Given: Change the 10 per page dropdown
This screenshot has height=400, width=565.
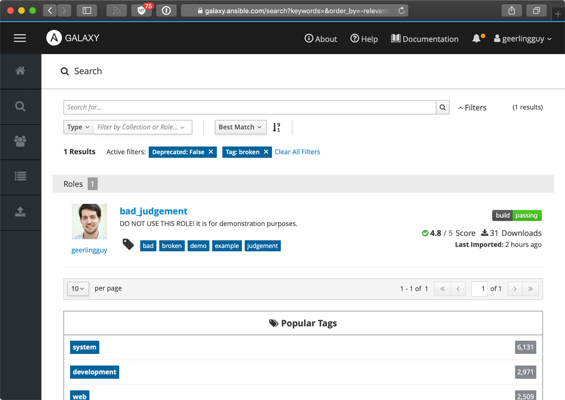Looking at the screenshot, I should (78, 288).
